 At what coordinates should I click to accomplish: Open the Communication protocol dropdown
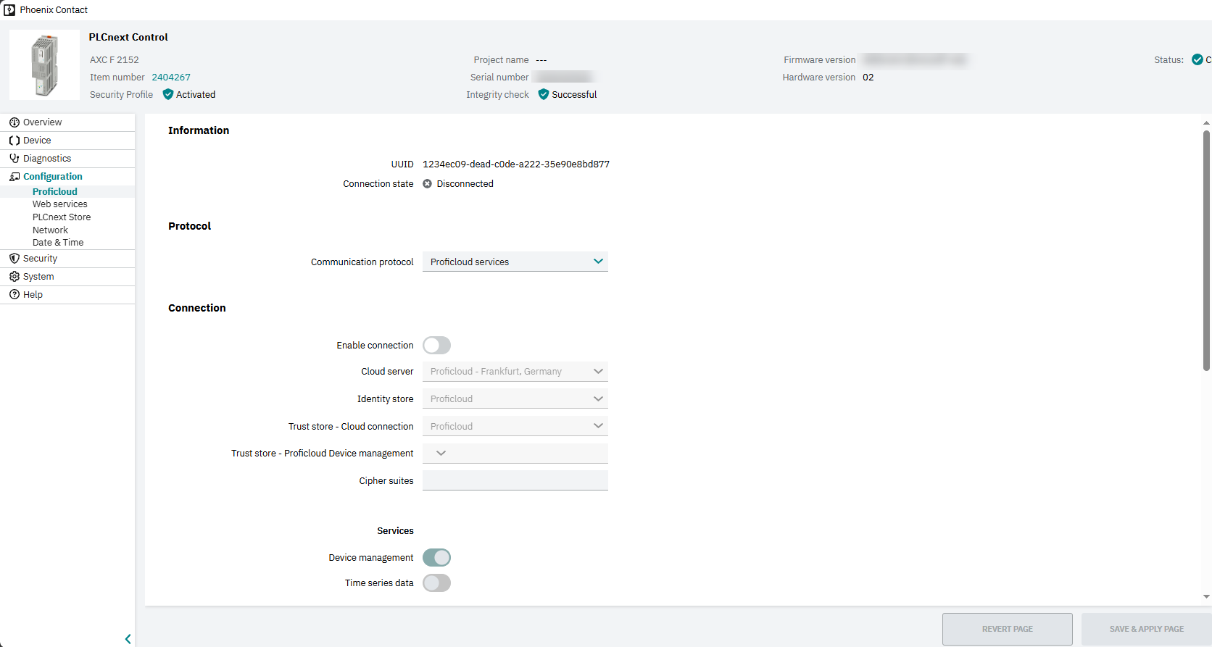[515, 262]
